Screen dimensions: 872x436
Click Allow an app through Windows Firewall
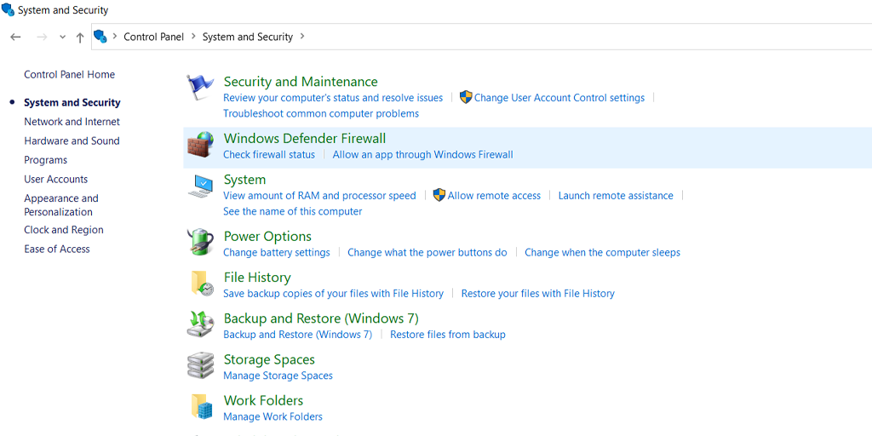point(422,155)
